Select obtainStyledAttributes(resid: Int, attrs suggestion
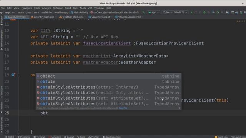Image resolution: width=246 pixels, height=138 pixels. (x=108, y=93)
